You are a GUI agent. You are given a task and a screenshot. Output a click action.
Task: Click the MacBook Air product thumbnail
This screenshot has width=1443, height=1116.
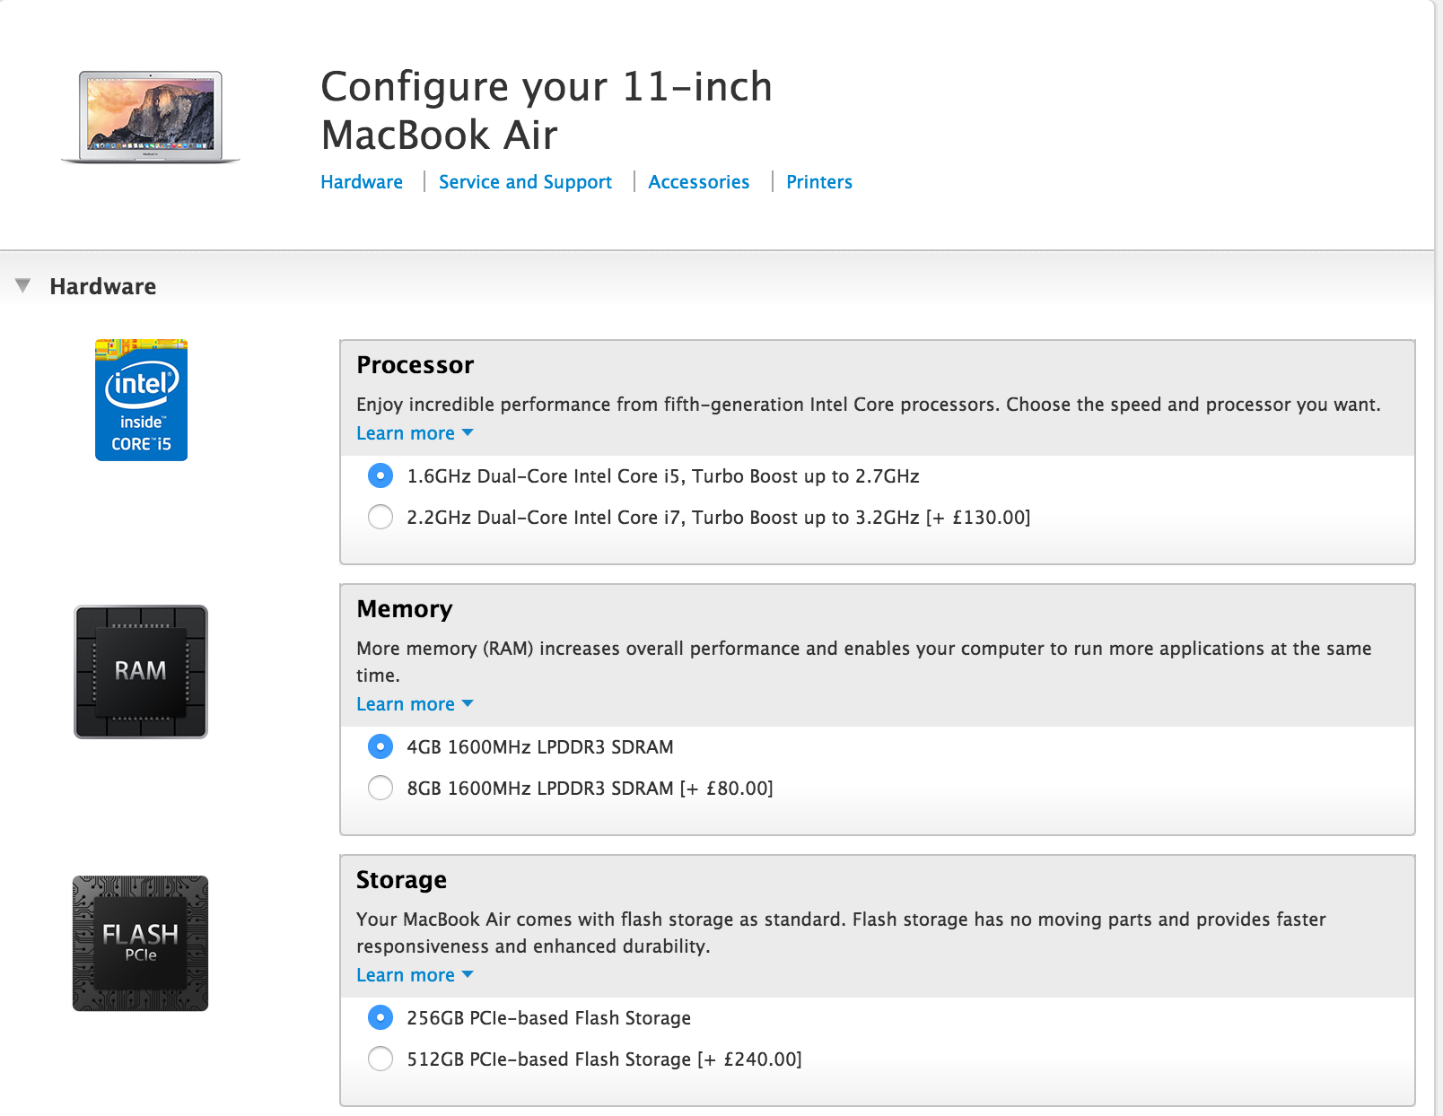pos(150,117)
